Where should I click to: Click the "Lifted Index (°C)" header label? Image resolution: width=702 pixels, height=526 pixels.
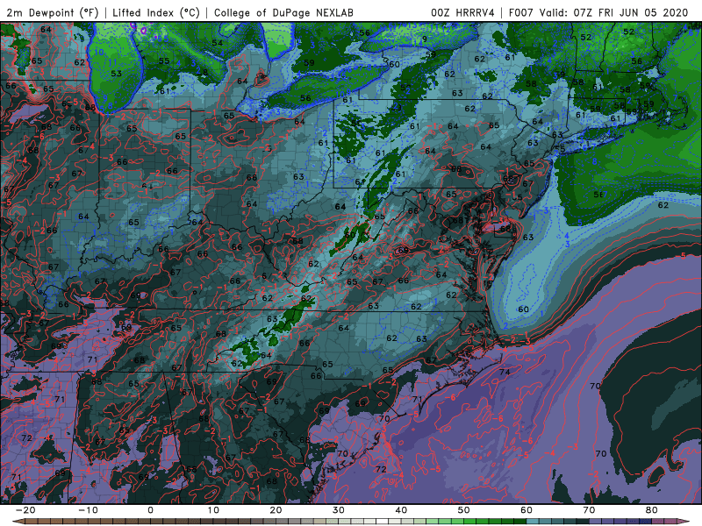[x=156, y=12]
